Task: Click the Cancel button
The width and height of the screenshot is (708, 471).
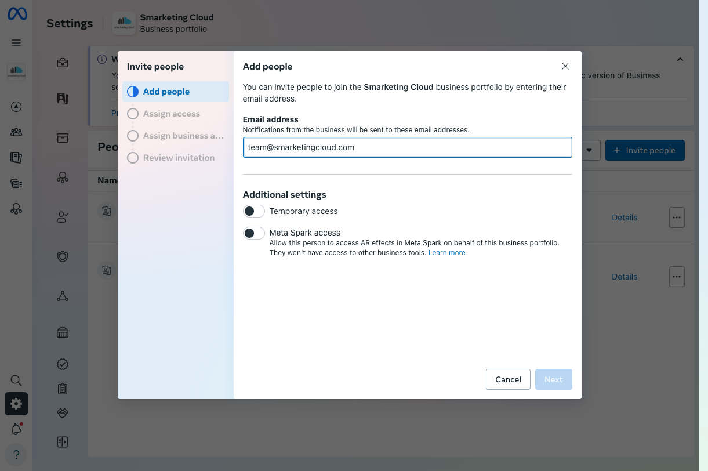Action: [508, 379]
